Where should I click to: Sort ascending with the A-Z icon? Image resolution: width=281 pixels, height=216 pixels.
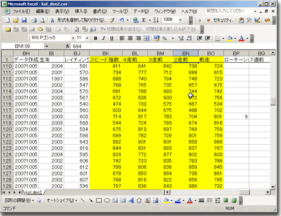[156, 20]
